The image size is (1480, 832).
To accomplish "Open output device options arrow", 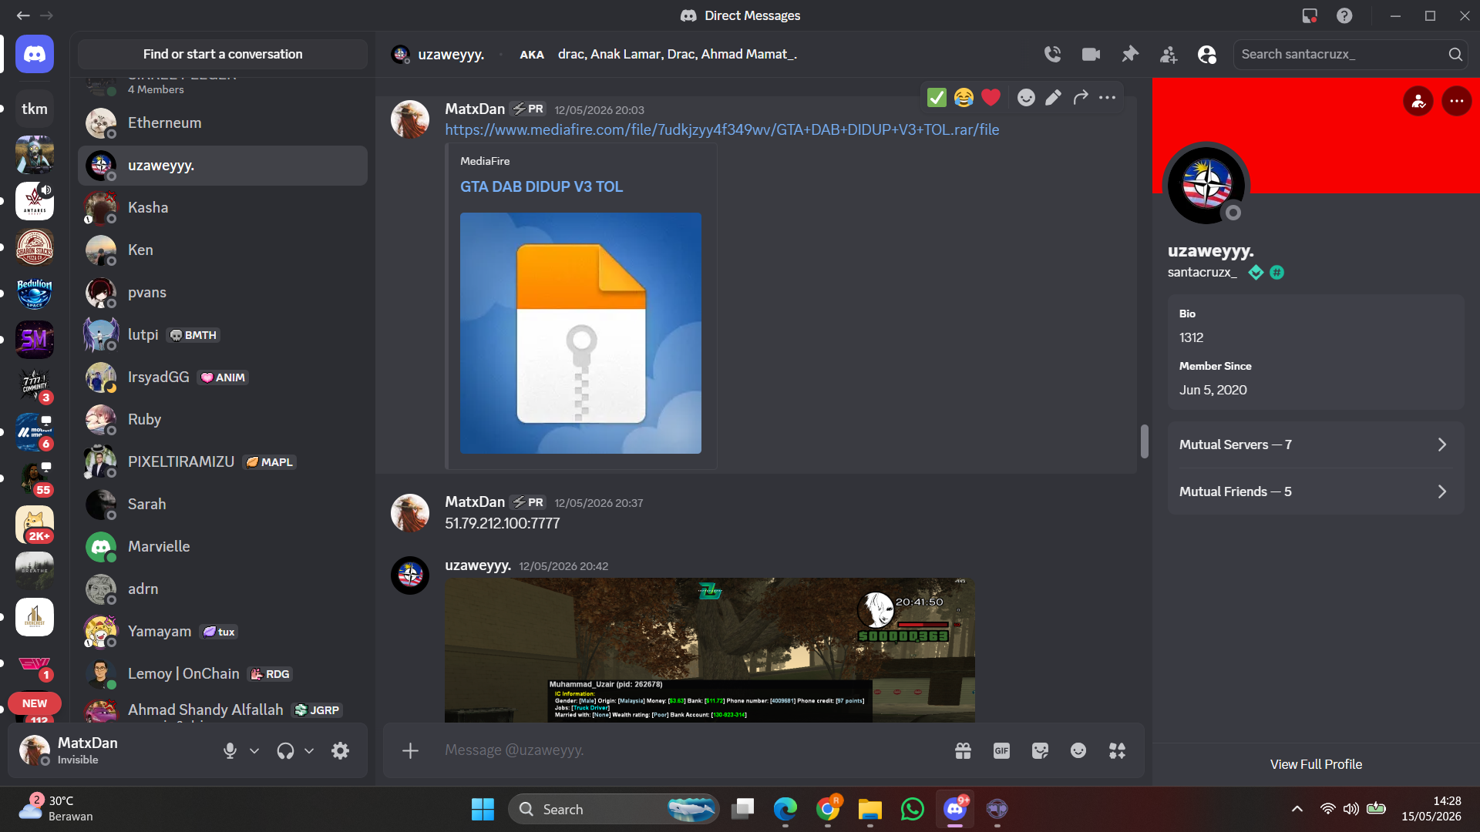I will tap(309, 750).
